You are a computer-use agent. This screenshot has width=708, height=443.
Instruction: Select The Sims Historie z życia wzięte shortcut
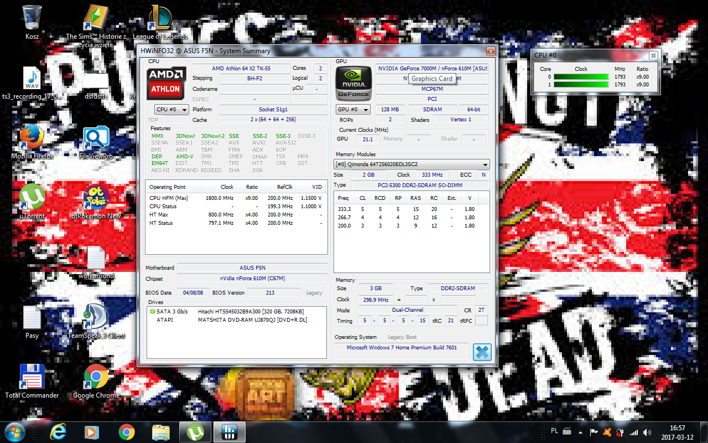[96, 27]
